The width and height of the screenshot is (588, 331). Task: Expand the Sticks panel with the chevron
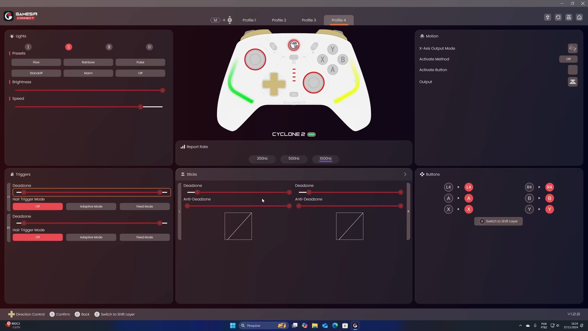[x=405, y=174]
